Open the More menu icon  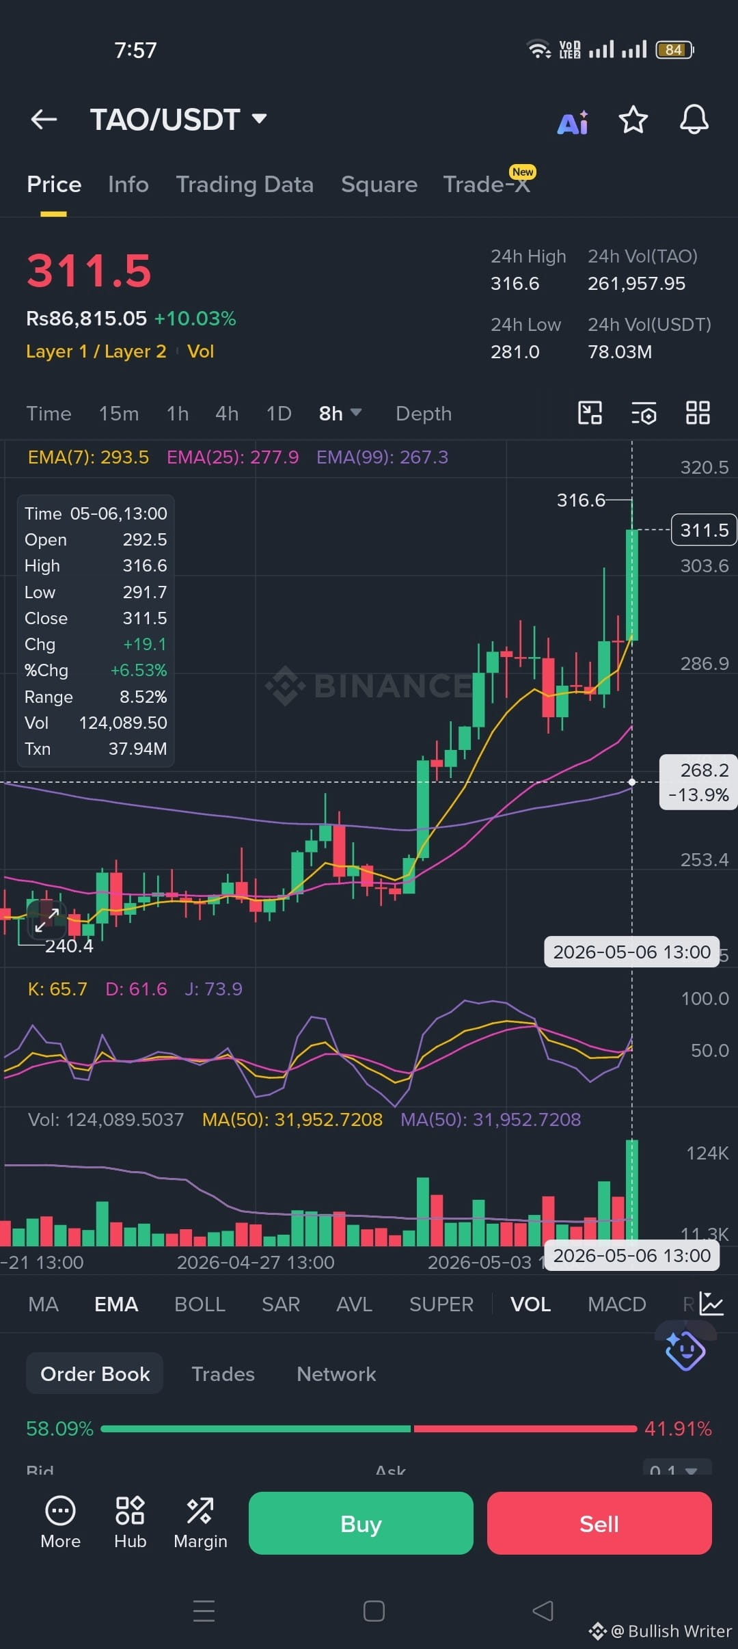click(60, 1523)
